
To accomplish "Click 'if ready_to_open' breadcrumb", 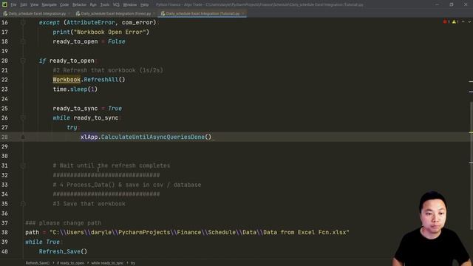I will (x=71, y=263).
